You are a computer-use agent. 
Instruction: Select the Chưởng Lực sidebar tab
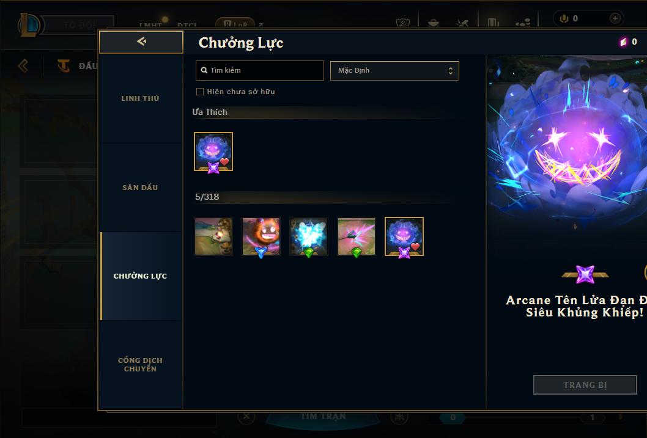140,276
